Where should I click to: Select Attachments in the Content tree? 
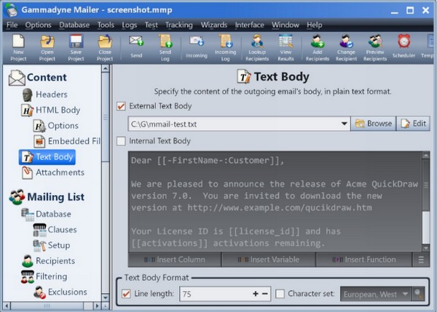coord(60,172)
